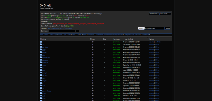Click delete in the App_Data row

157,47
